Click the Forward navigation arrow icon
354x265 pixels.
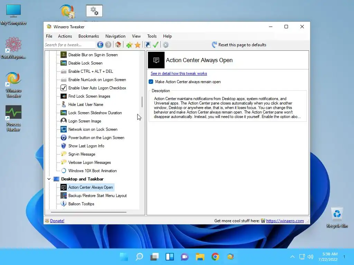pos(108,45)
